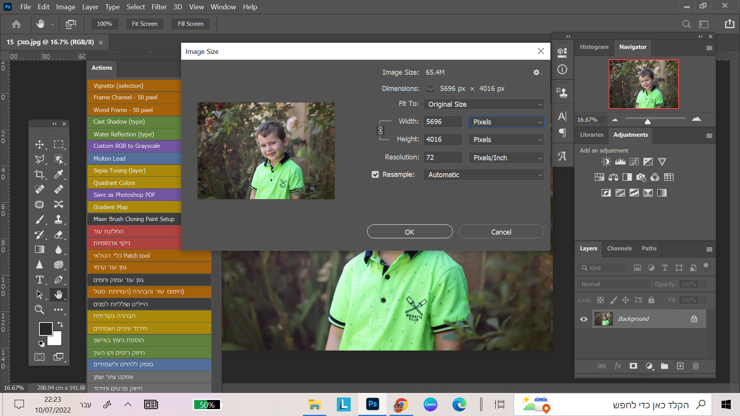The image size is (740, 416).
Task: Open the Fit To dropdown
Action: coord(483,104)
